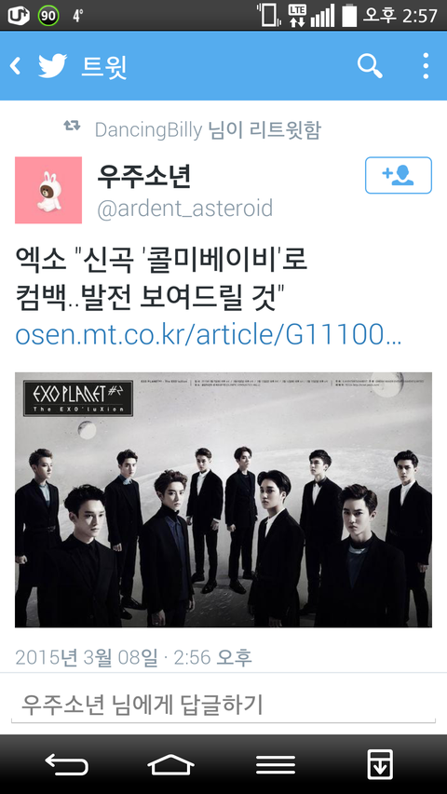Open the osen.mt.co.kr article link
447x794 pixels.
click(209, 335)
